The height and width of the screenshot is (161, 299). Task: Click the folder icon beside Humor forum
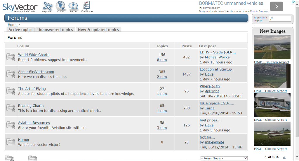pos(11,142)
